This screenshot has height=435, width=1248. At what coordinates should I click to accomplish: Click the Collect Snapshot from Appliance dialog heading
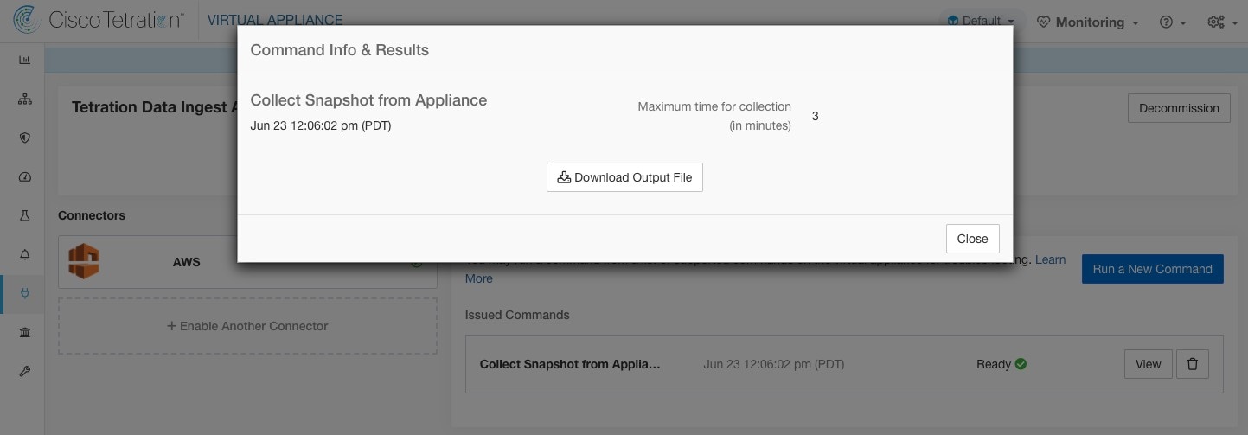(x=368, y=100)
